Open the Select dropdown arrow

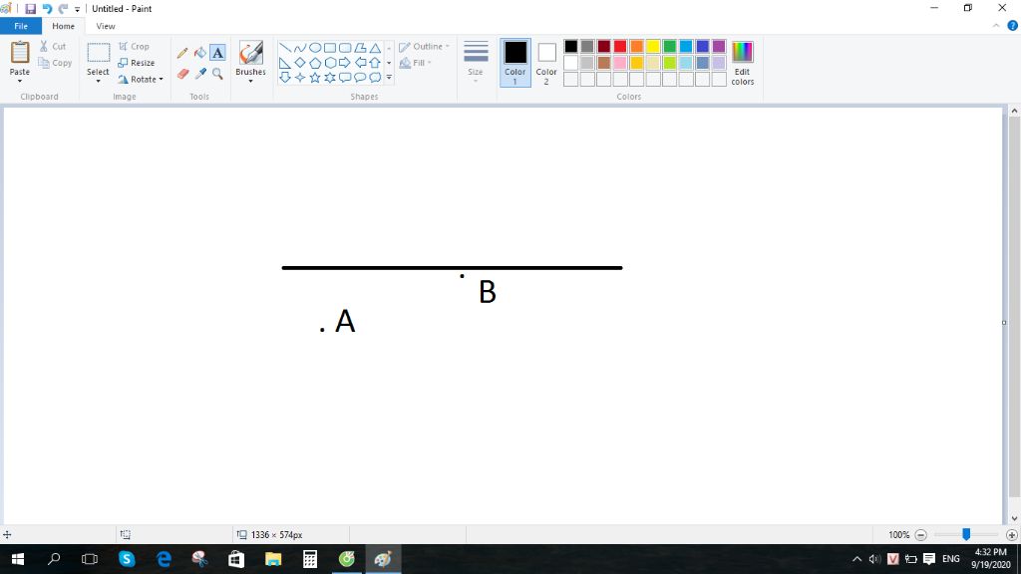click(98, 82)
